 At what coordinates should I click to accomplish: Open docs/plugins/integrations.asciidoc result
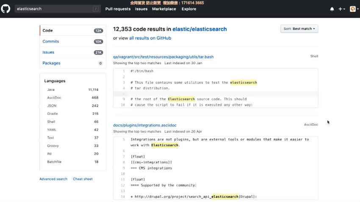click(x=145, y=125)
